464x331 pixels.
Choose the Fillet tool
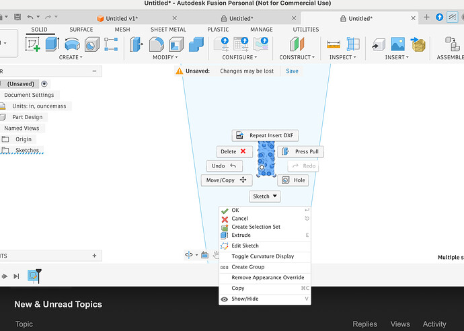156,44
